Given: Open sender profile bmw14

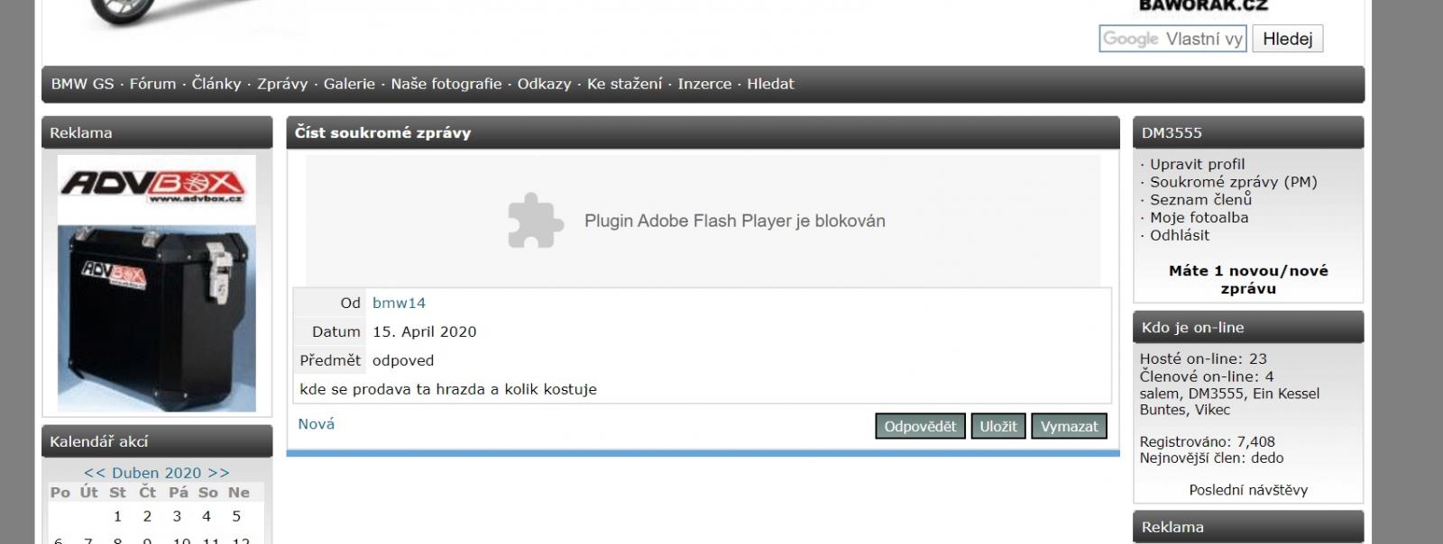Looking at the screenshot, I should [x=399, y=304].
